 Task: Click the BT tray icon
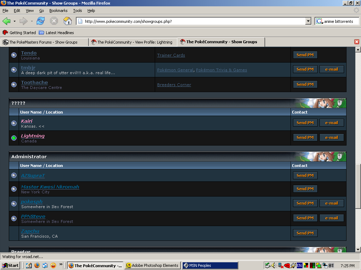click(331, 266)
